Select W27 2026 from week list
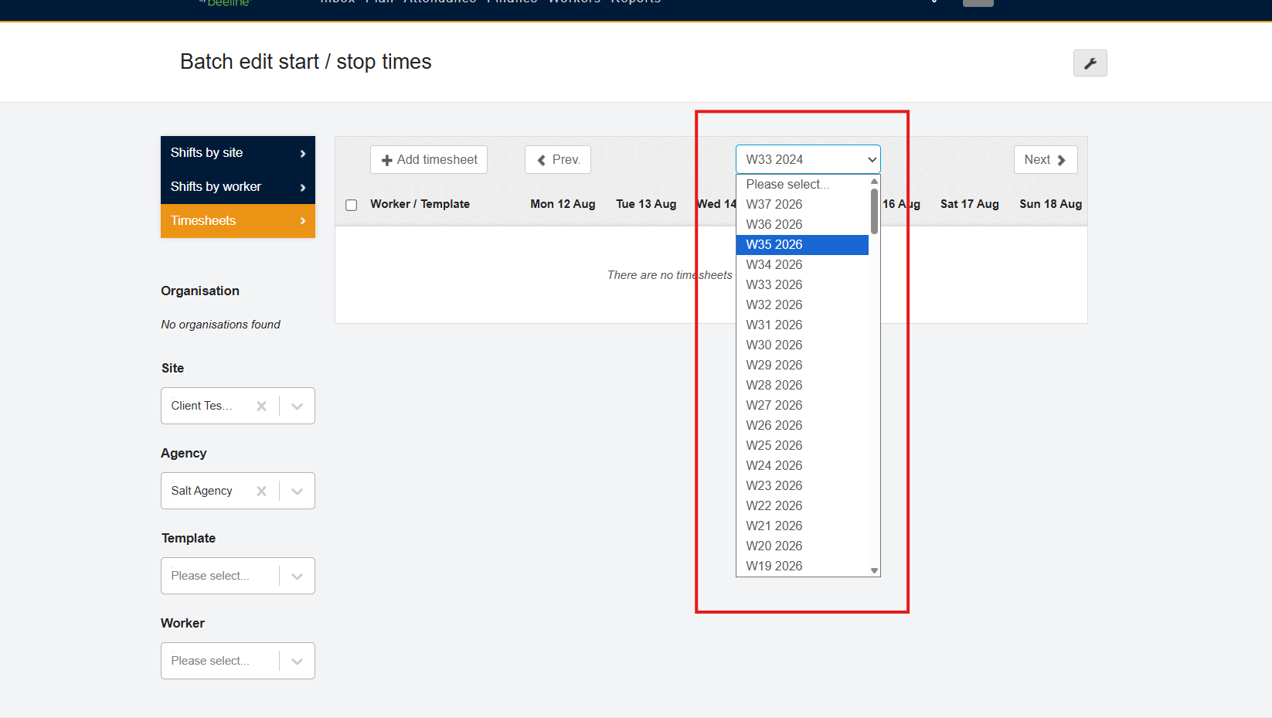 coord(802,405)
